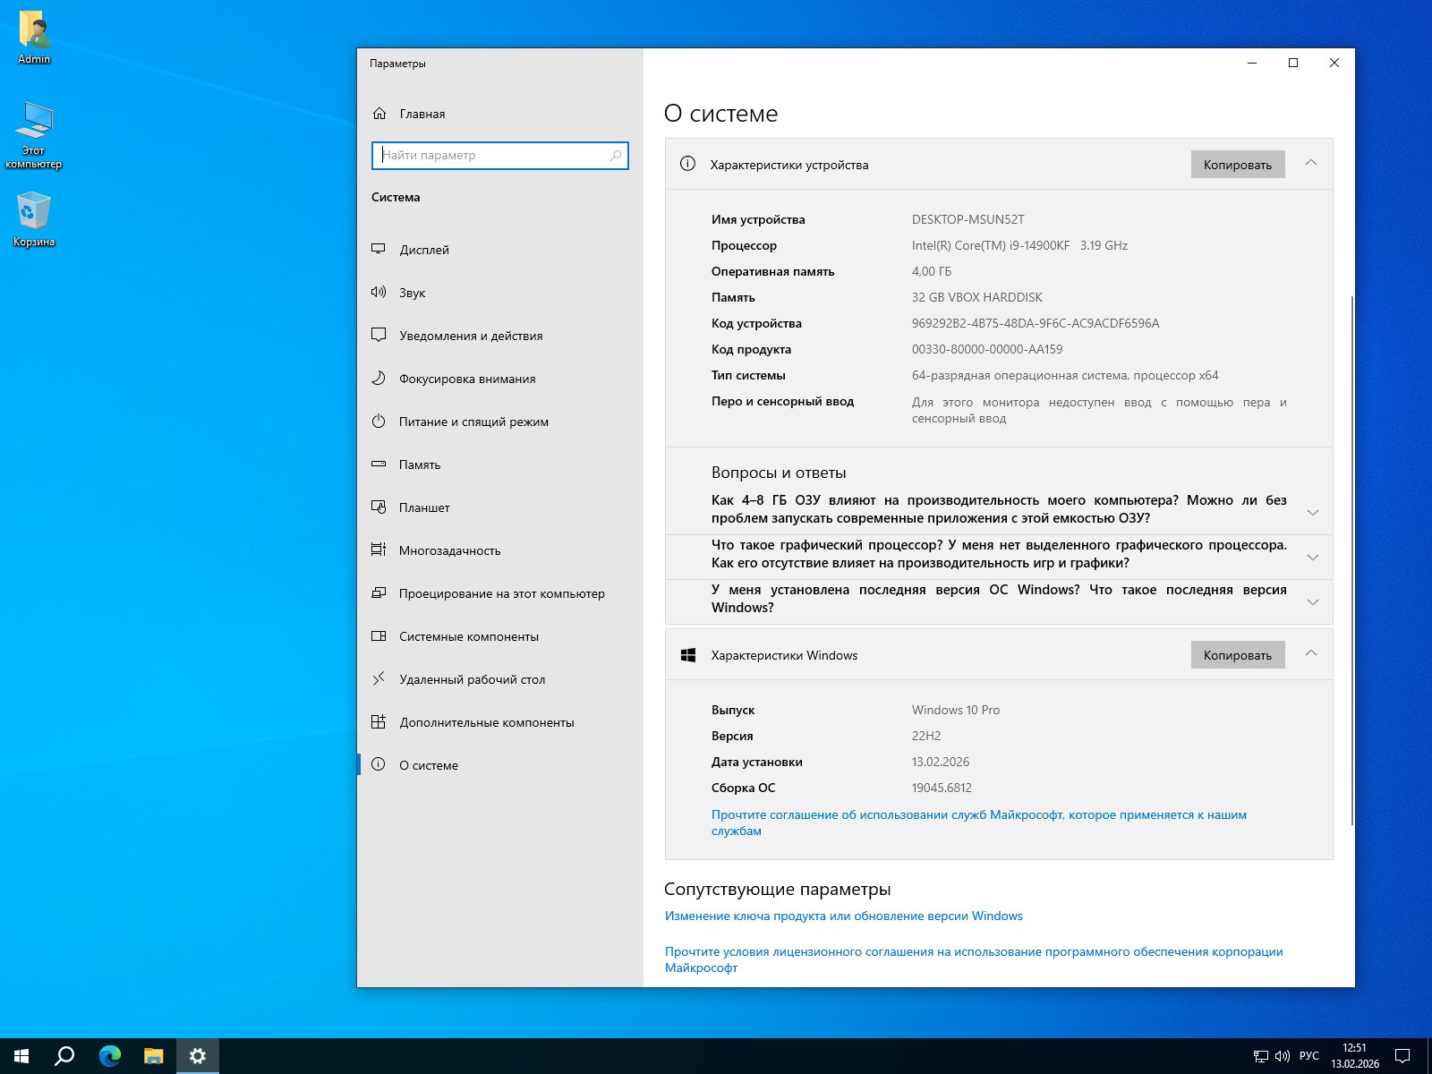The height and width of the screenshot is (1074, 1432).
Task: Open Focus assist via moon icon
Action: pos(379,379)
